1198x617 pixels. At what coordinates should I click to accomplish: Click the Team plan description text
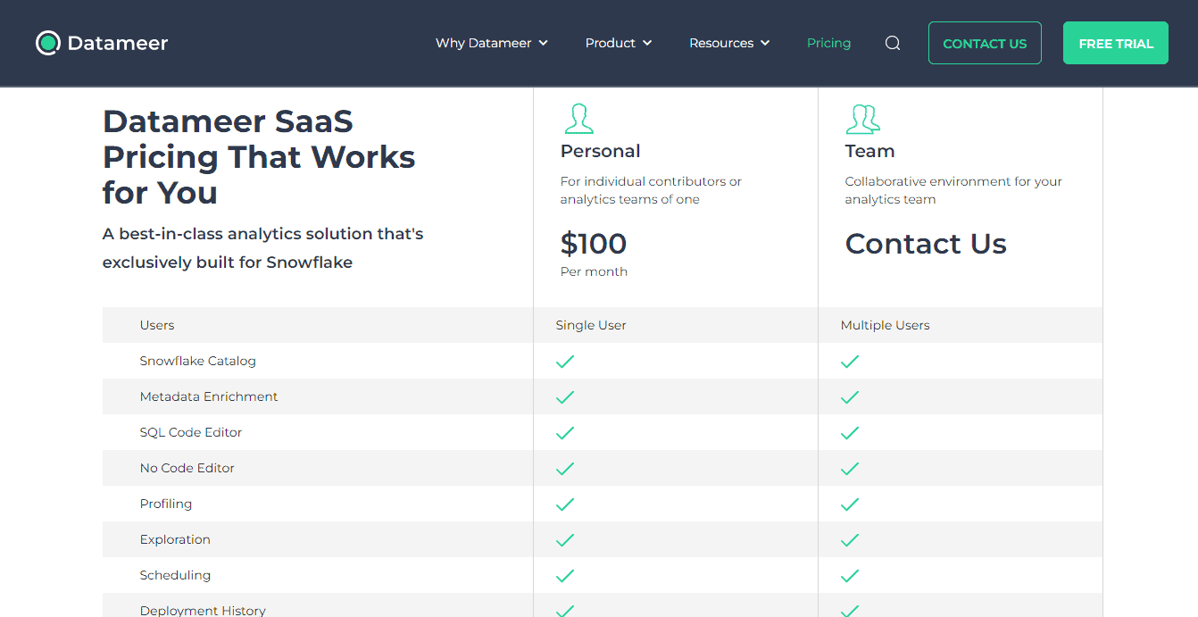(953, 190)
